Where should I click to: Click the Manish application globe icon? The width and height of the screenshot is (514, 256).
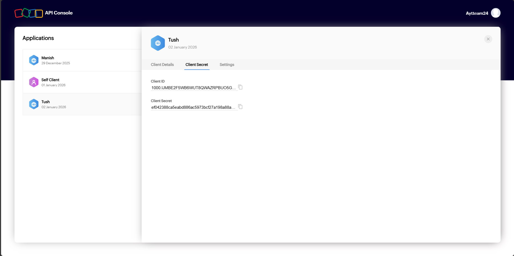pos(34,60)
